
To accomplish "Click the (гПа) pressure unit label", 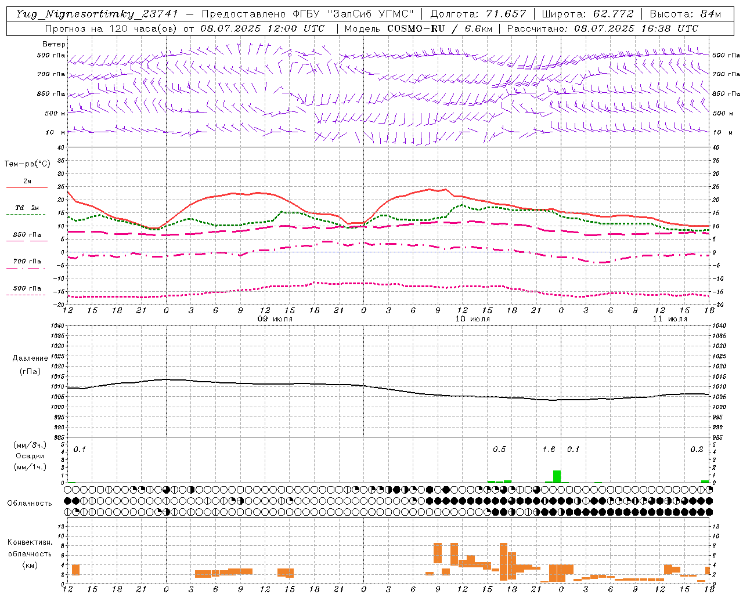I will point(29,371).
